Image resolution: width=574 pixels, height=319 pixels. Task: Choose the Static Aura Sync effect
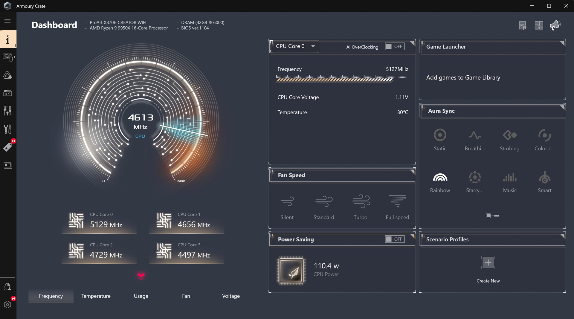coord(440,140)
